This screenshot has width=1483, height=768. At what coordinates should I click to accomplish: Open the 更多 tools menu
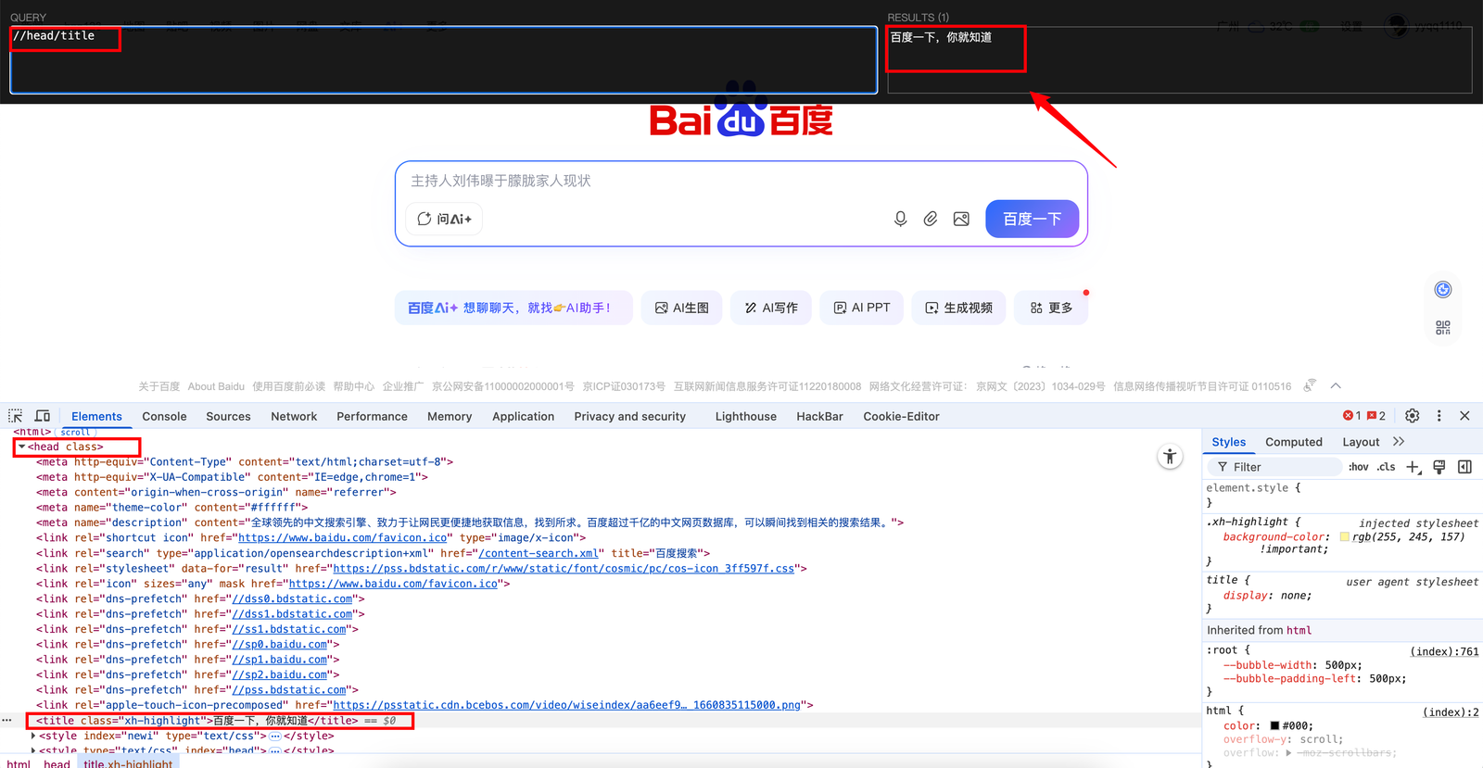click(x=1051, y=308)
